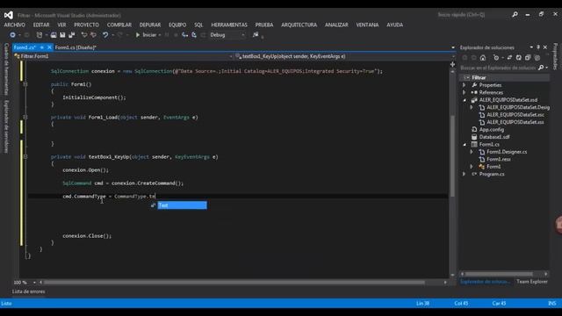
Task: Click Collapse All icon in Solution Explorer
Action: 528,58
